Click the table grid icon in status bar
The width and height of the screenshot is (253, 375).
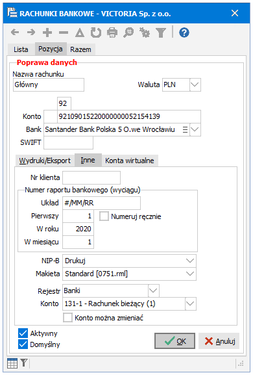(x=12, y=363)
